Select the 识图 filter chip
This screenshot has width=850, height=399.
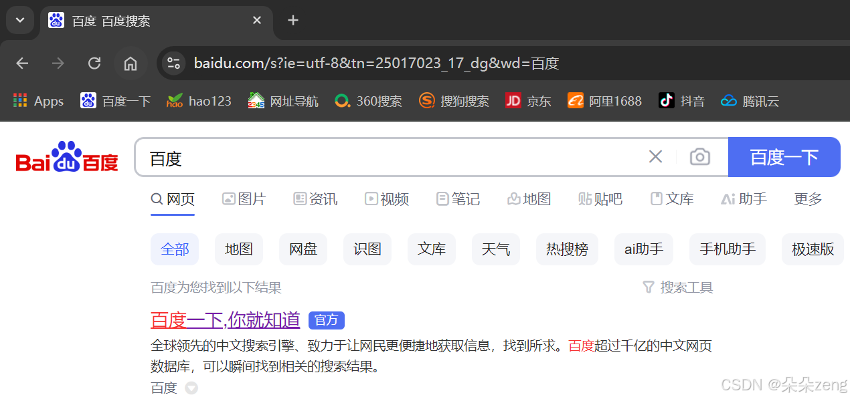[x=367, y=249]
